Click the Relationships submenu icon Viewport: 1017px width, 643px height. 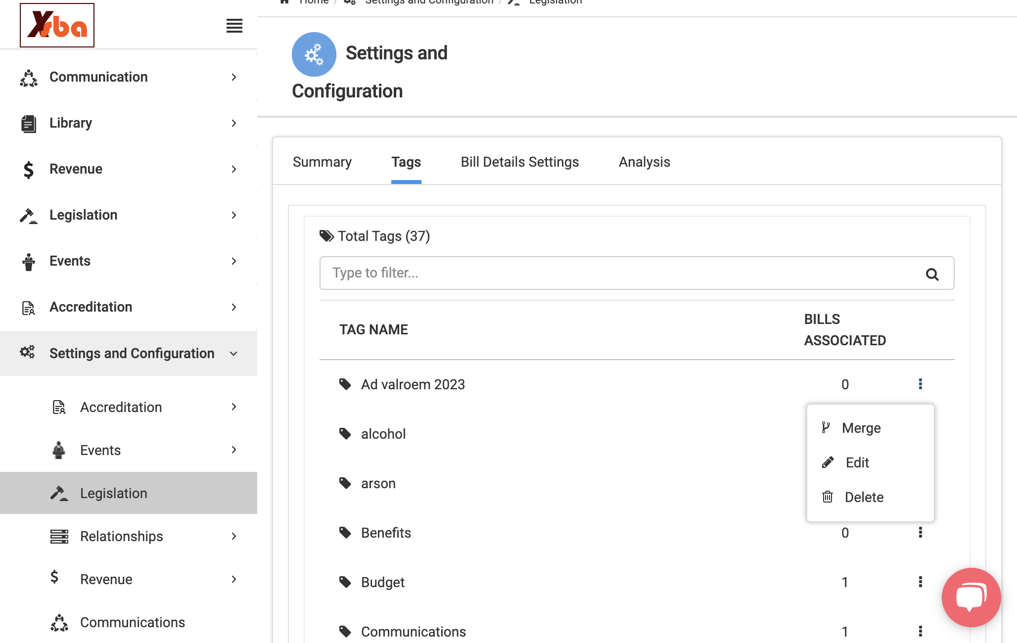59,536
